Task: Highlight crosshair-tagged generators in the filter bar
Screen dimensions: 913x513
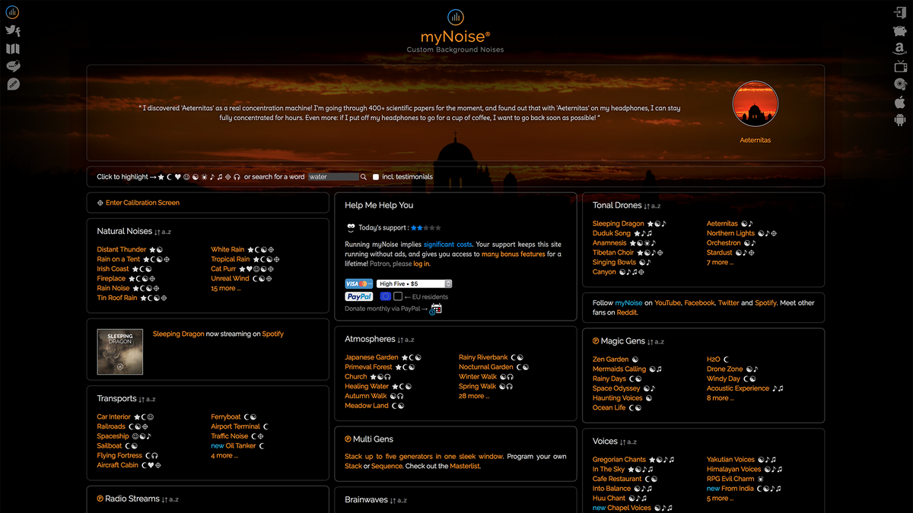Action: pyautogui.click(x=228, y=176)
